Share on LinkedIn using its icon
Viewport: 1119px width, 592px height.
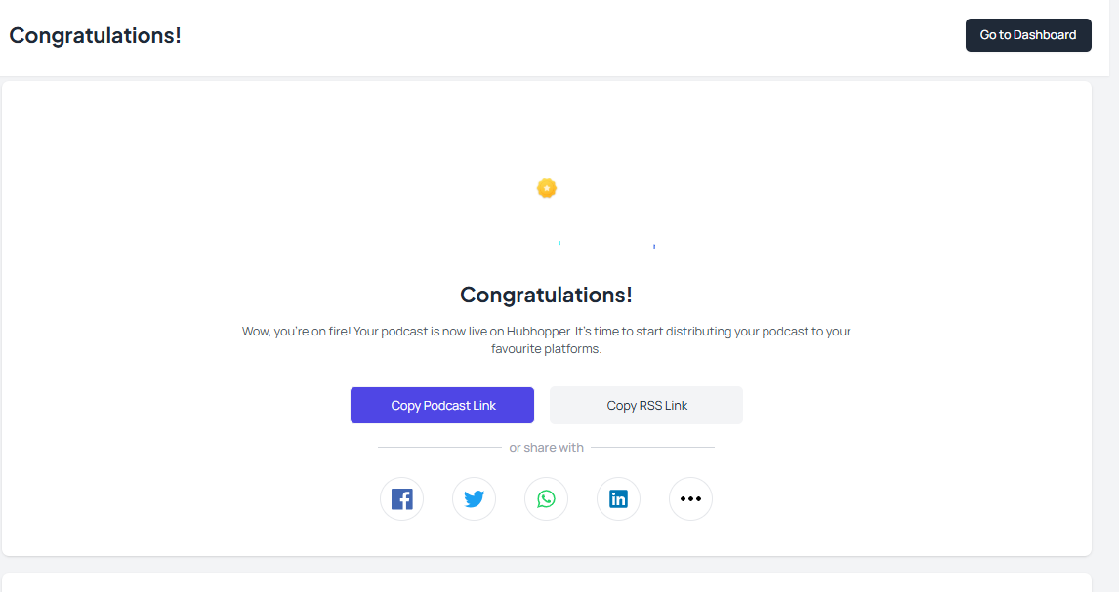pyautogui.click(x=618, y=498)
